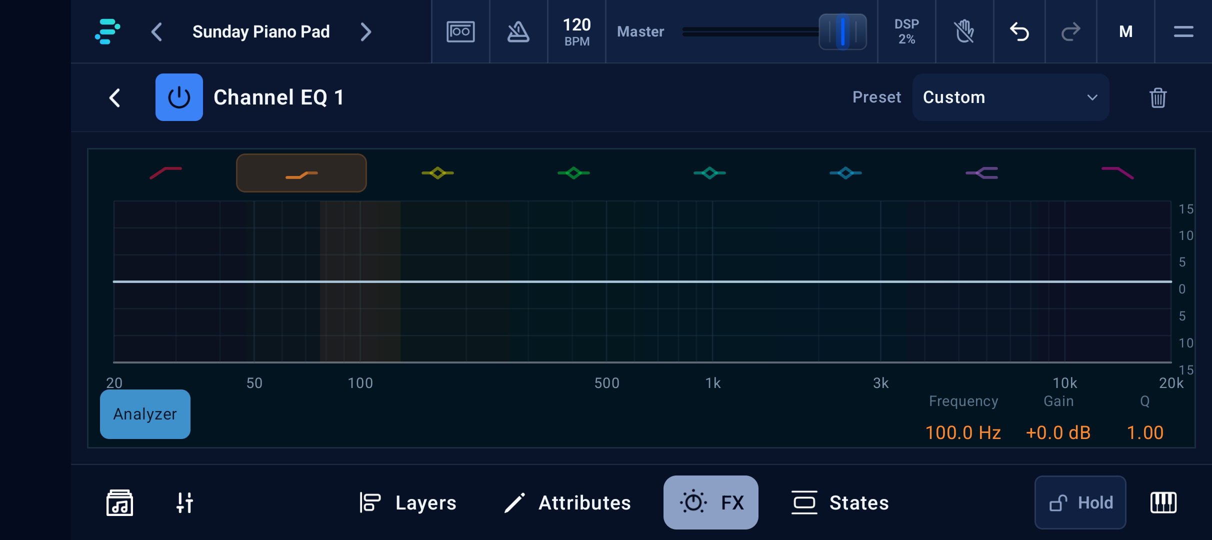Toggle the Hold lock button
Screen dimensions: 1212x540
(1080, 502)
